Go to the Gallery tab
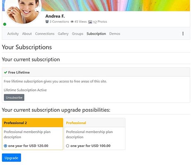Viewport: 191px width, 165px height. (x=63, y=34)
